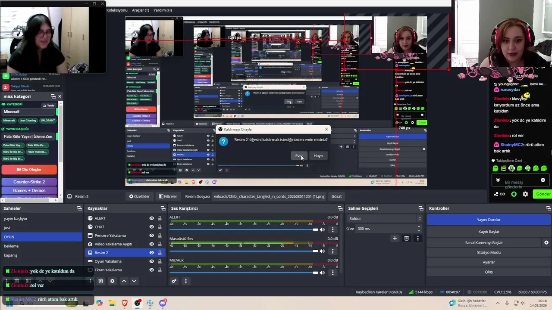The height and width of the screenshot is (310, 552).
Task: Toggle visibility of CHAT source
Action: click(151, 227)
